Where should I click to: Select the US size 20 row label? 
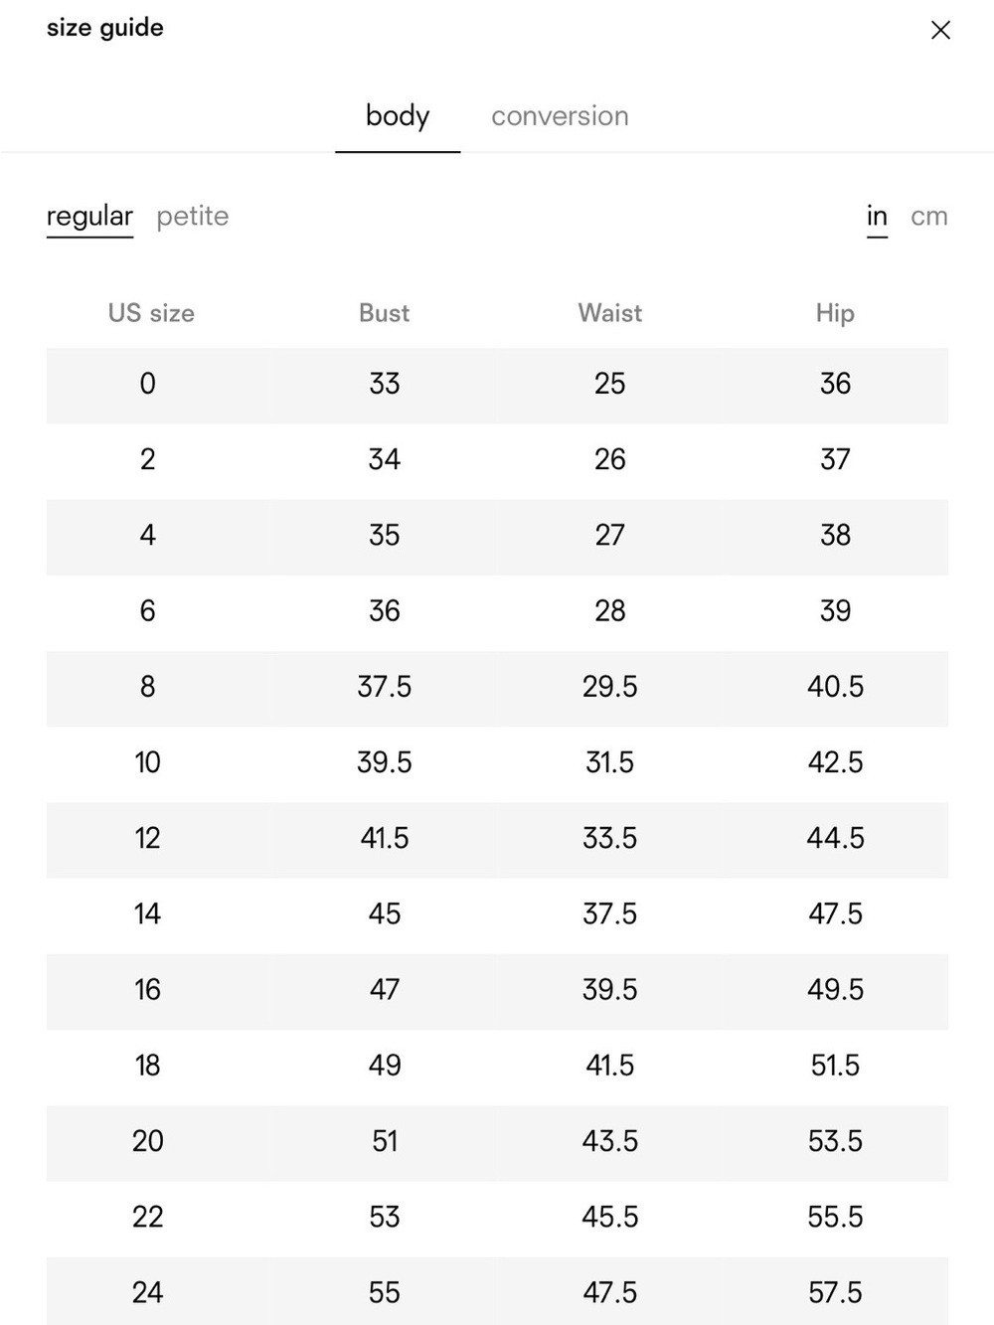pyautogui.click(x=147, y=1141)
